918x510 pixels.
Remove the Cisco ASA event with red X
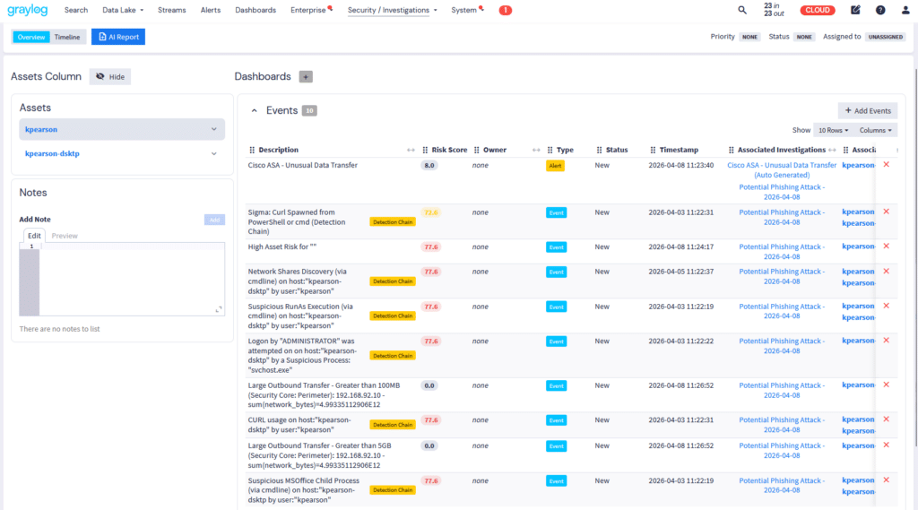coord(886,165)
